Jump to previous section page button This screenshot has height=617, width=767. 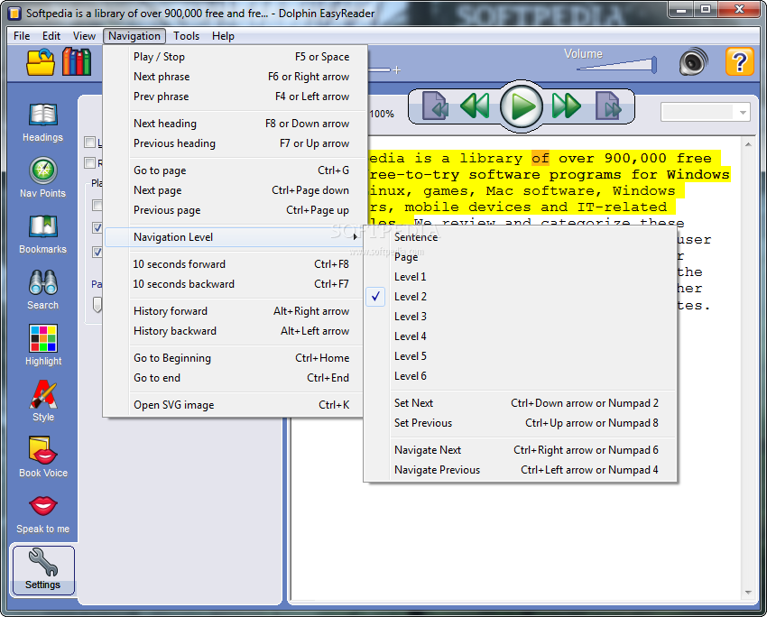point(435,106)
